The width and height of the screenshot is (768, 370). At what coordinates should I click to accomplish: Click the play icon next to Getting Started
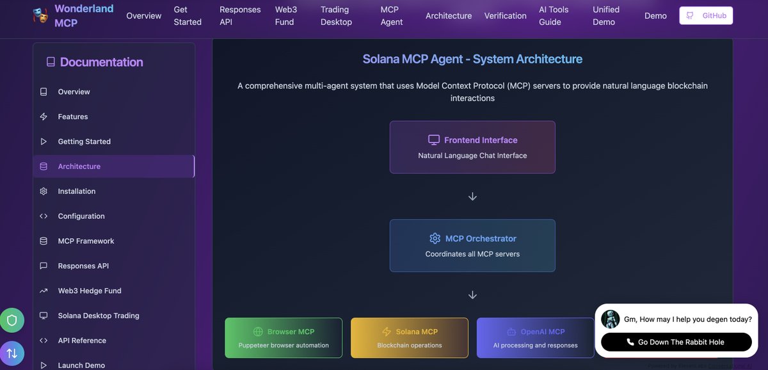44,141
